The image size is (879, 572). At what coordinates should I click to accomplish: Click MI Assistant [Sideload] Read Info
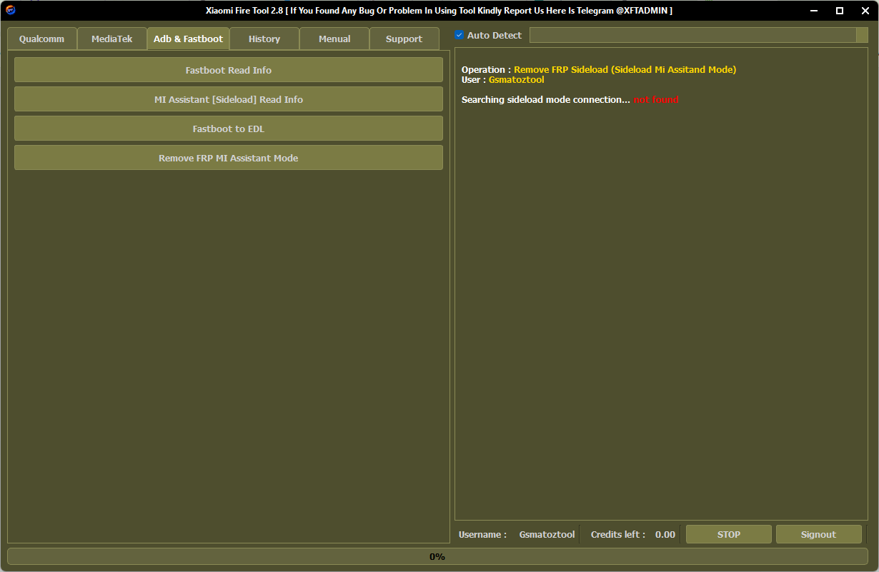tap(229, 99)
